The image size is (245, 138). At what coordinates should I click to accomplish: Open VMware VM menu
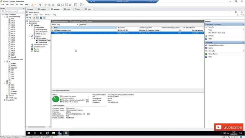[17, 5]
